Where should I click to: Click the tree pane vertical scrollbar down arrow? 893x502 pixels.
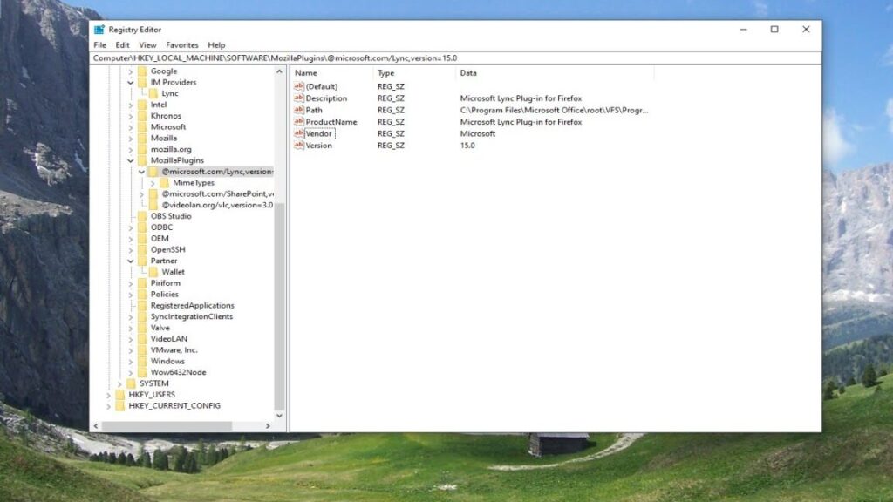[x=280, y=416]
